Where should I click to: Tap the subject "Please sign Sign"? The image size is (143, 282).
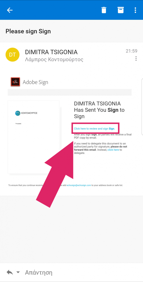pyautogui.click(x=28, y=31)
